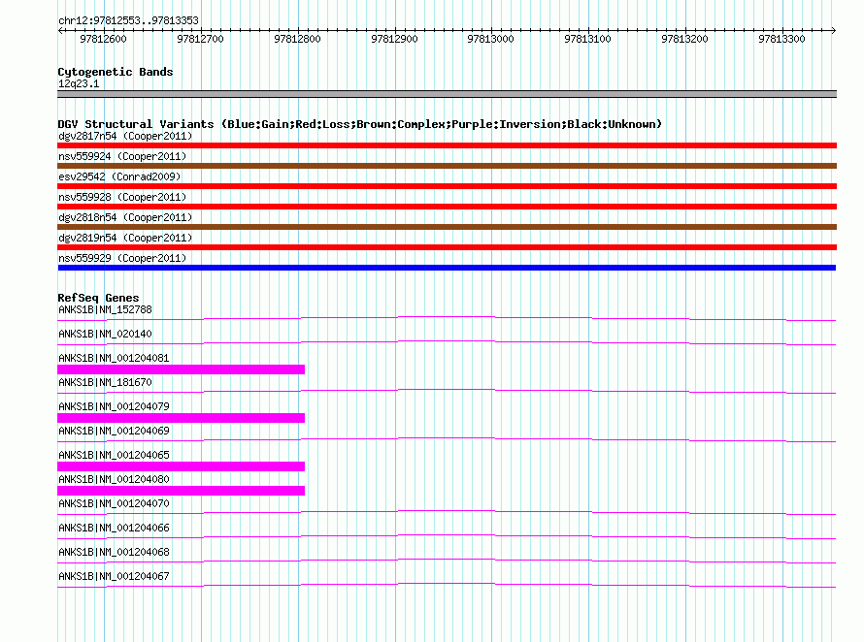Open the nsv559924 (Cooper2011) variant label

point(122,156)
